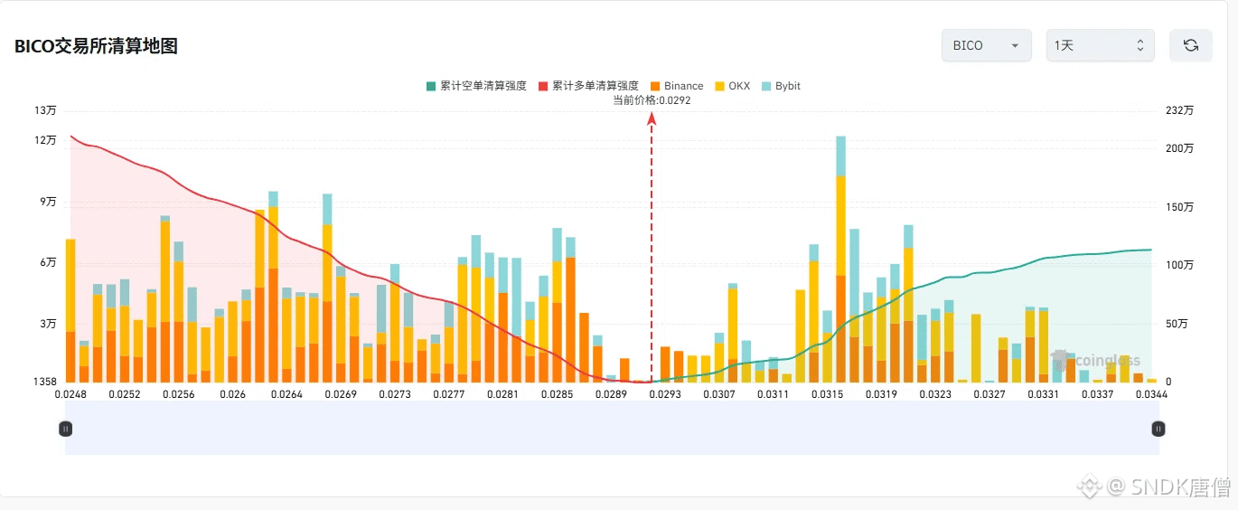This screenshot has height=510, width=1238.
Task: Click the green 累计空单清算强度 legend swatch
Action: (x=431, y=86)
